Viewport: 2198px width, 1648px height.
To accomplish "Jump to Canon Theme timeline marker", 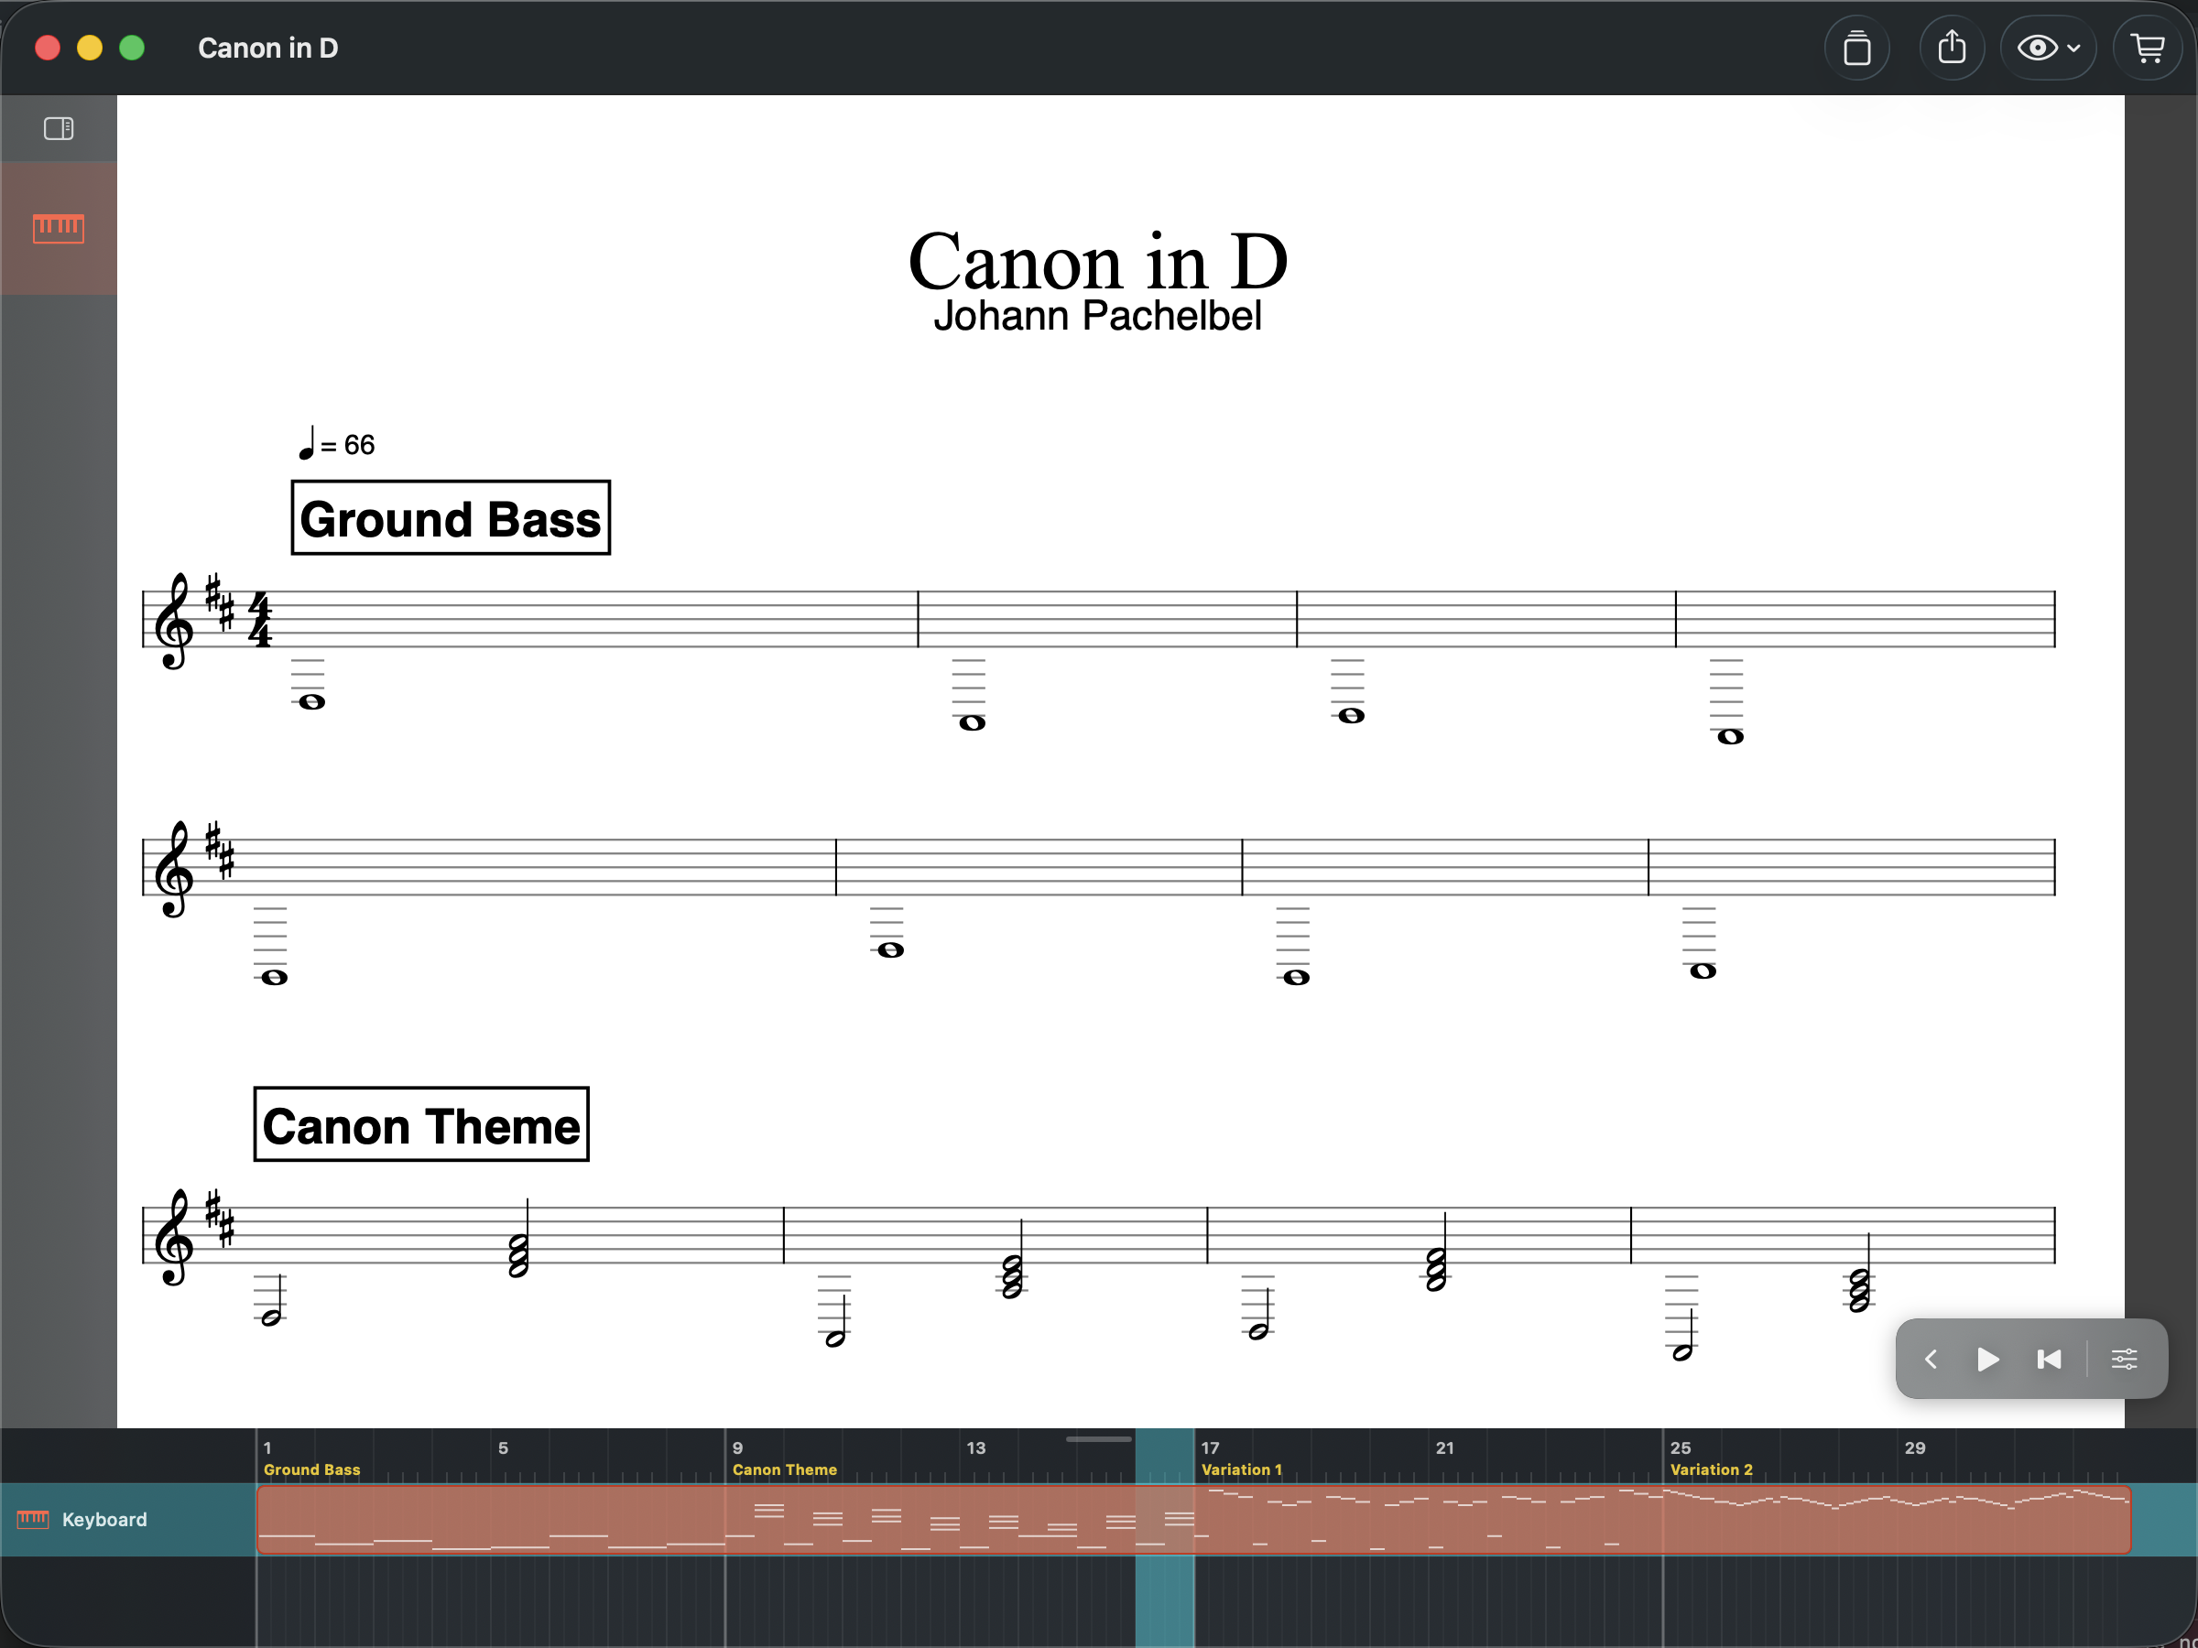I will tap(784, 1469).
